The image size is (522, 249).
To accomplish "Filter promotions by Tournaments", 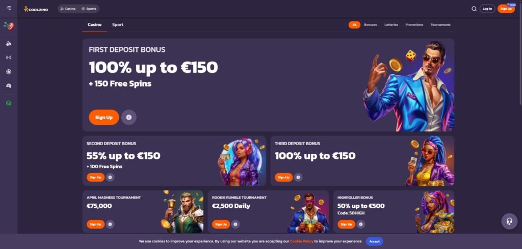I will point(440,25).
